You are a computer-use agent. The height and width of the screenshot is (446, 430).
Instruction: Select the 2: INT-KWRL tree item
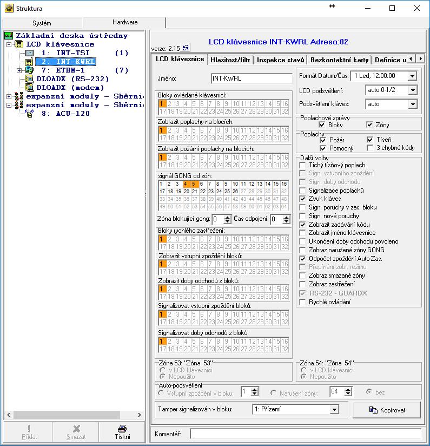coord(65,62)
